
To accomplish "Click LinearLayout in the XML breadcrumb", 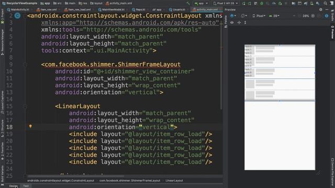I will 174,181.
